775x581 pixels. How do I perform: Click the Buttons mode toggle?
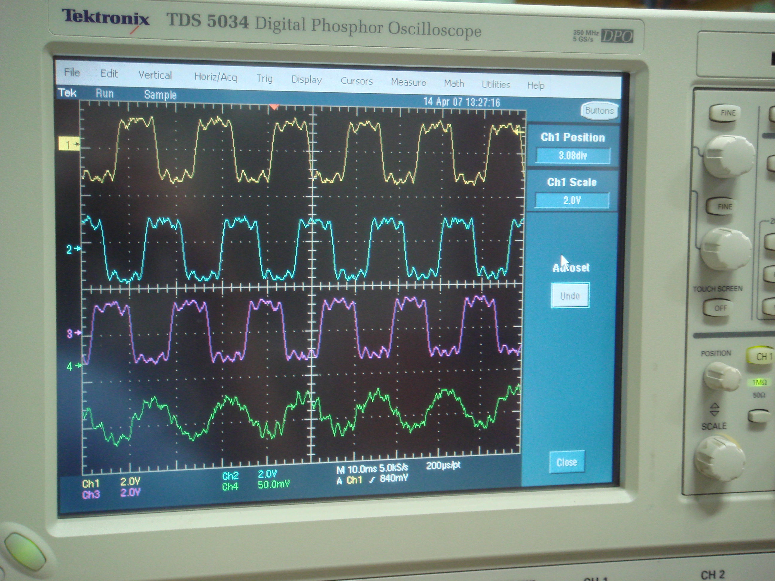click(599, 111)
